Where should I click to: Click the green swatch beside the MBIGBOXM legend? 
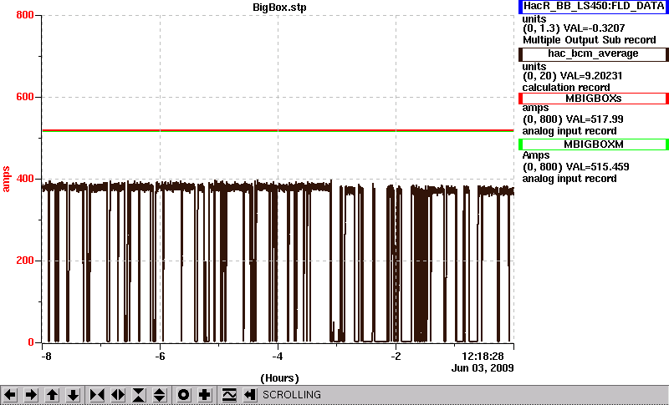pos(520,144)
